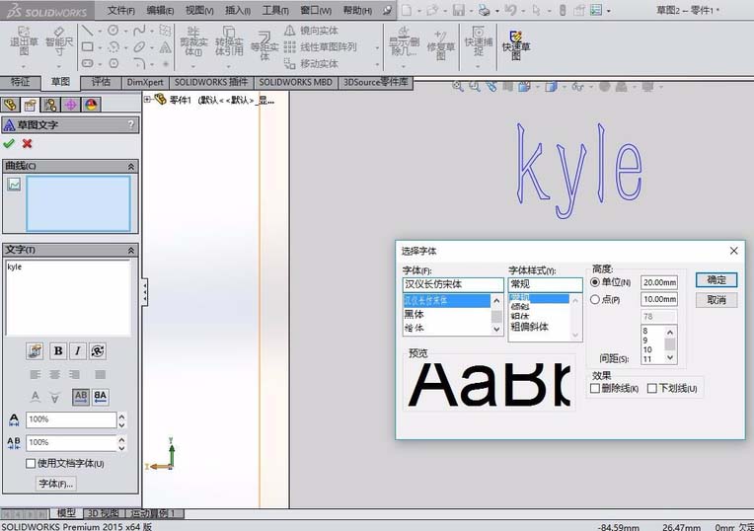The width and height of the screenshot is (754, 531).
Task: Click Move Entities (移动实体)
Action: [311, 63]
